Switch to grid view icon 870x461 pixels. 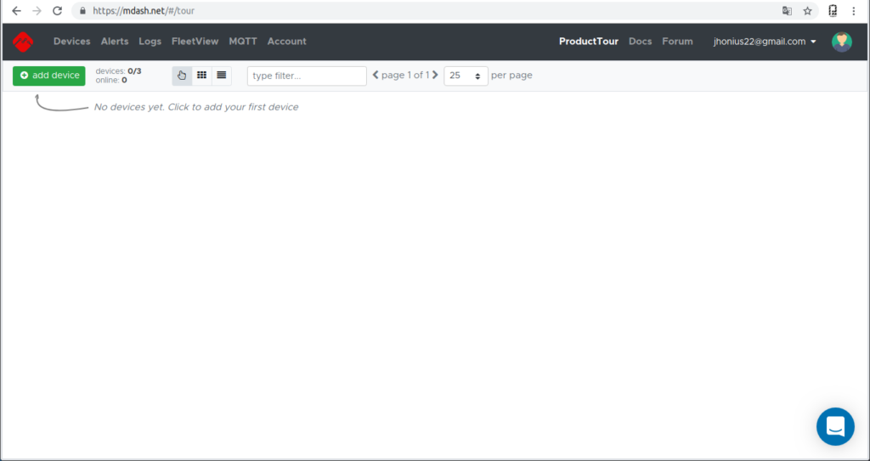(202, 76)
